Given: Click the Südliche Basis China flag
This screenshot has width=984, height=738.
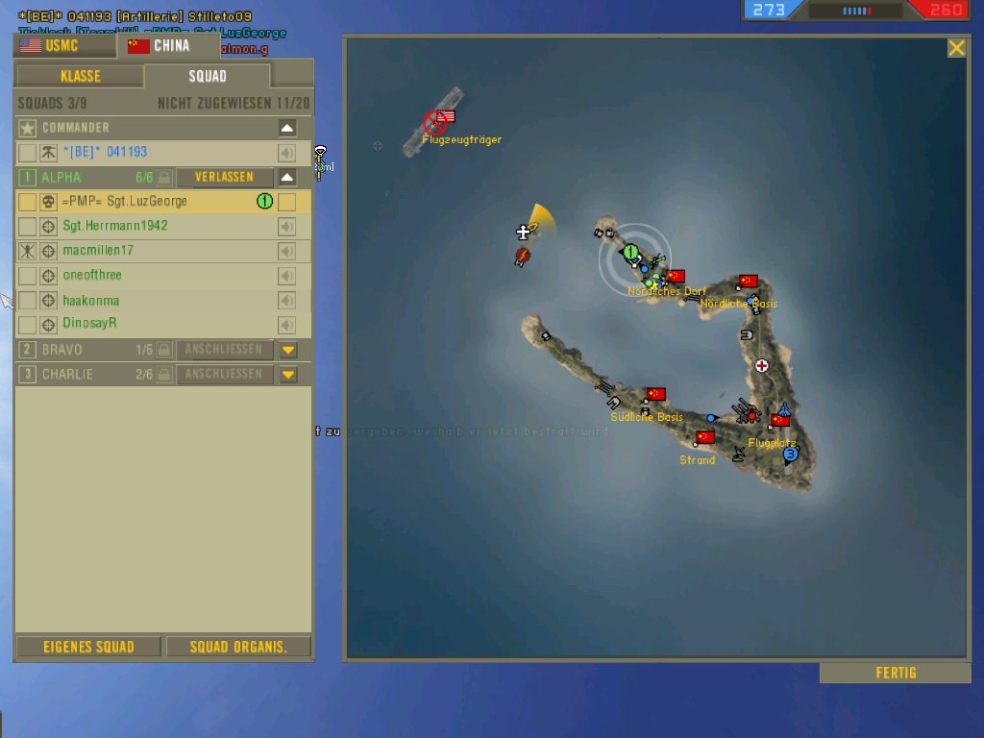Looking at the screenshot, I should pos(656,394).
